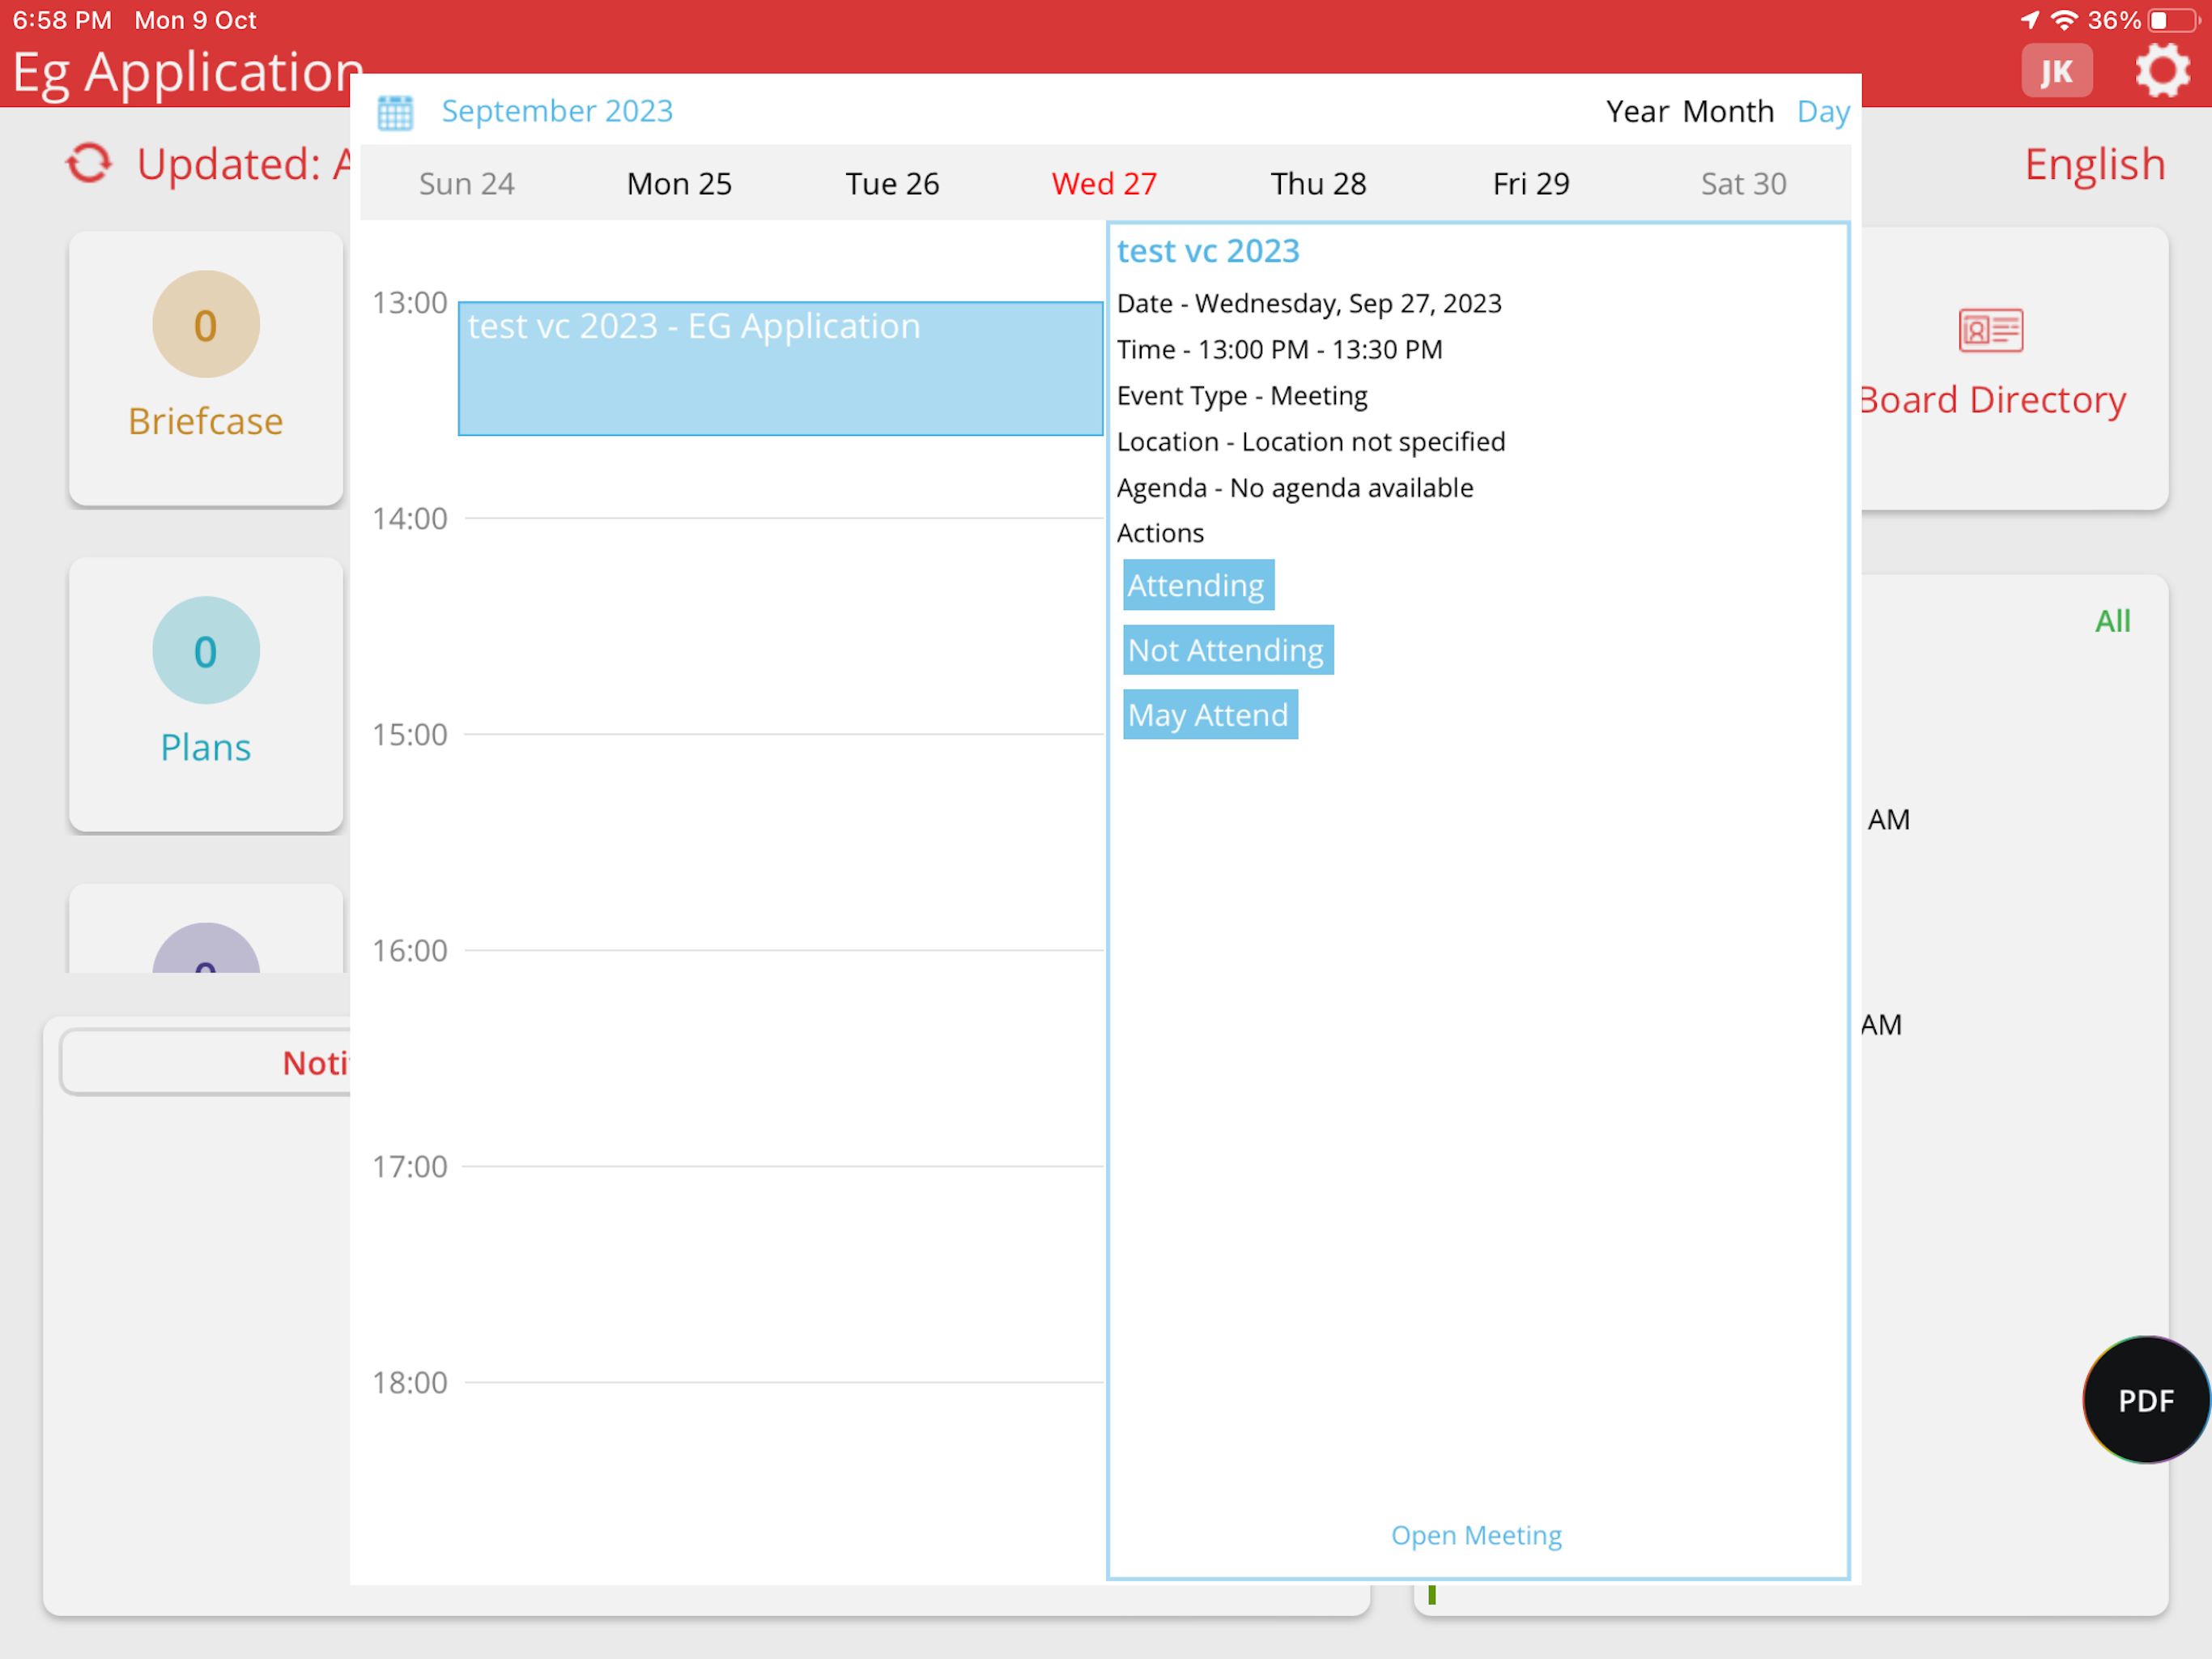Screen dimensions: 2212x1659
Task: Click the September 2023 month title
Action: tap(557, 111)
